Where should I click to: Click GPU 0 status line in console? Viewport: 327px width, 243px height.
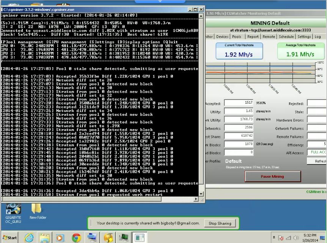click(x=99, y=46)
